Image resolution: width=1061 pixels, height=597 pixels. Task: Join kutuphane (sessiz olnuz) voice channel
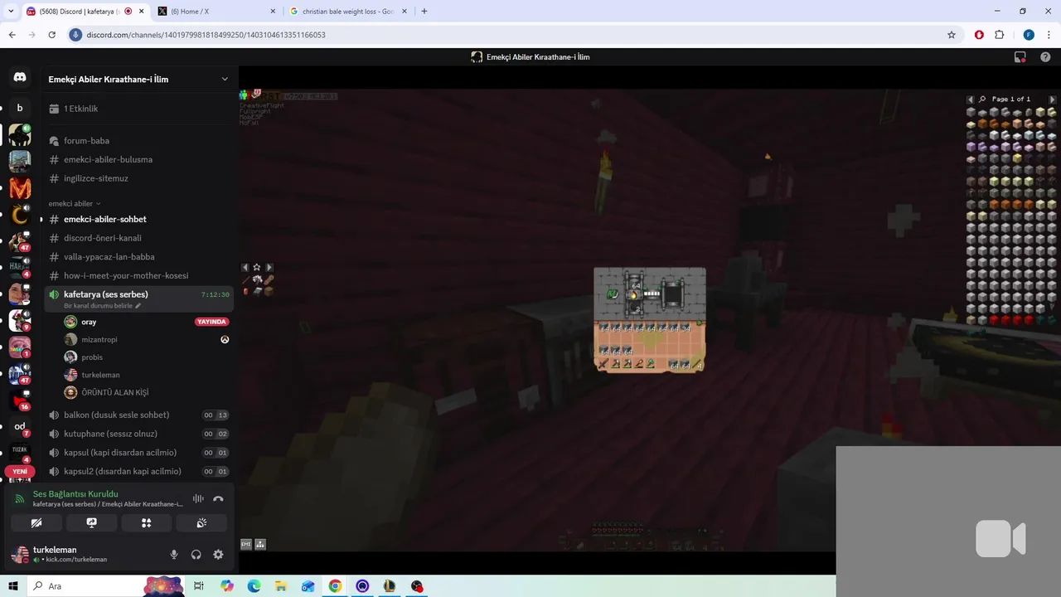138,434
